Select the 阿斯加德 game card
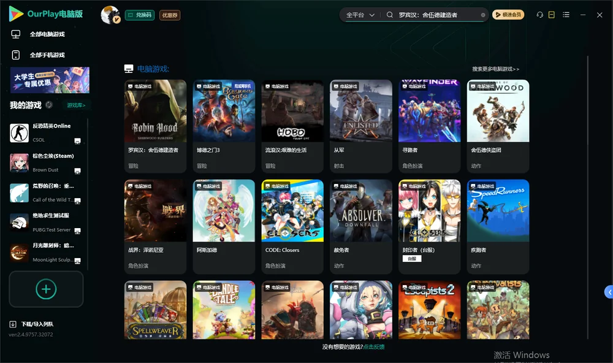The height and width of the screenshot is (363, 613). click(x=224, y=226)
